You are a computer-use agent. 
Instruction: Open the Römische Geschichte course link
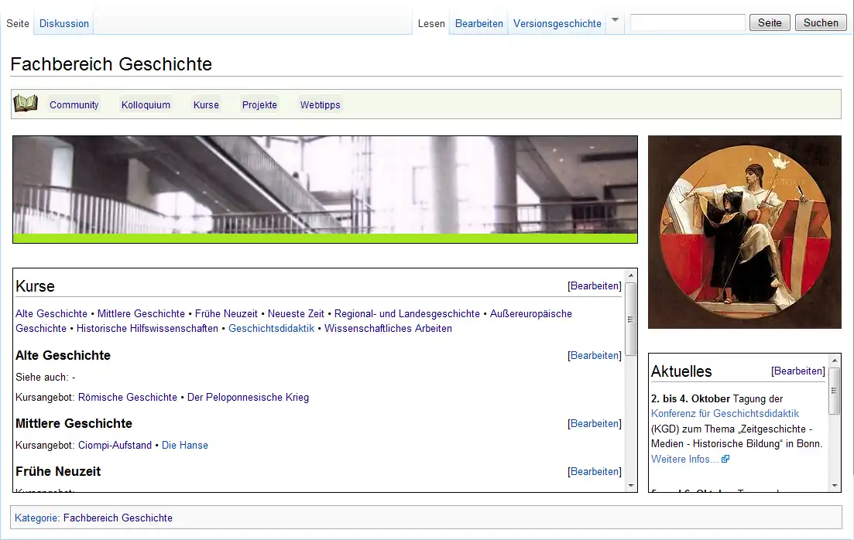[128, 397]
